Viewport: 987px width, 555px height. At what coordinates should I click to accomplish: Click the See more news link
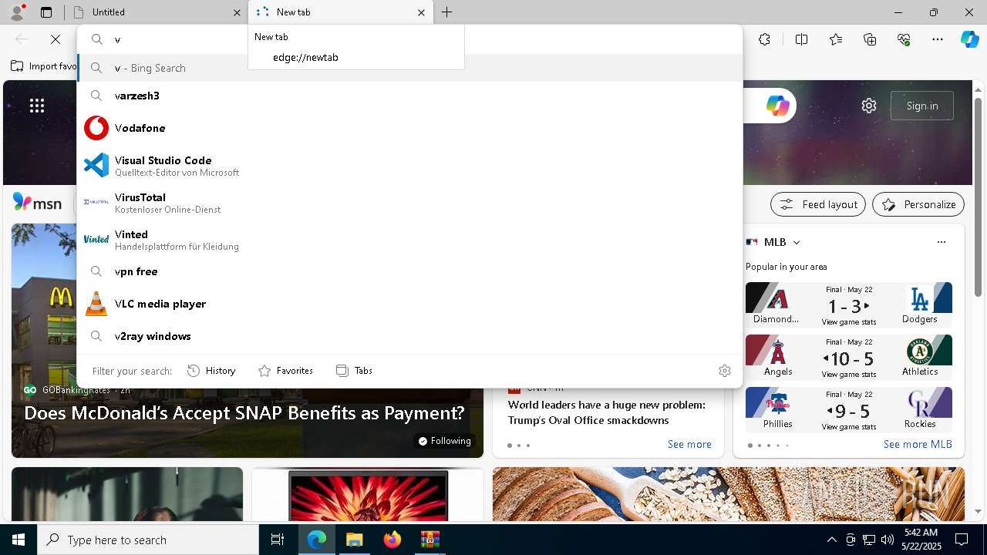(689, 444)
